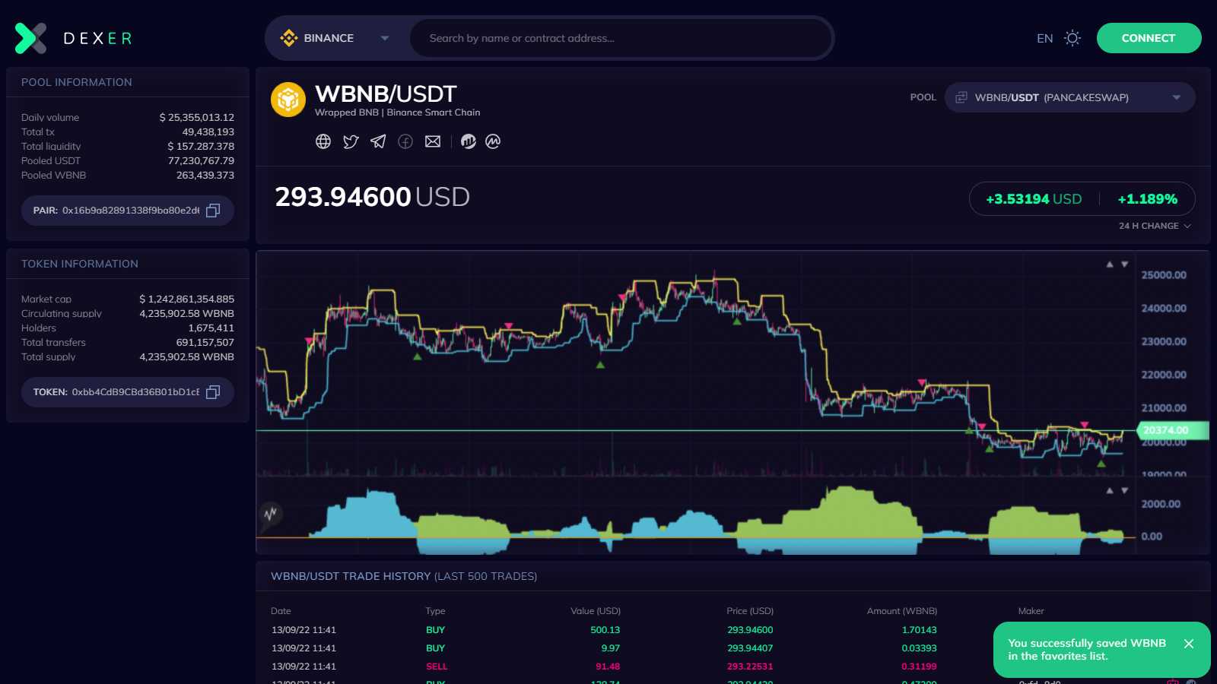Viewport: 1217px width, 684px height.
Task: Click the Maker column header
Action: (1031, 611)
